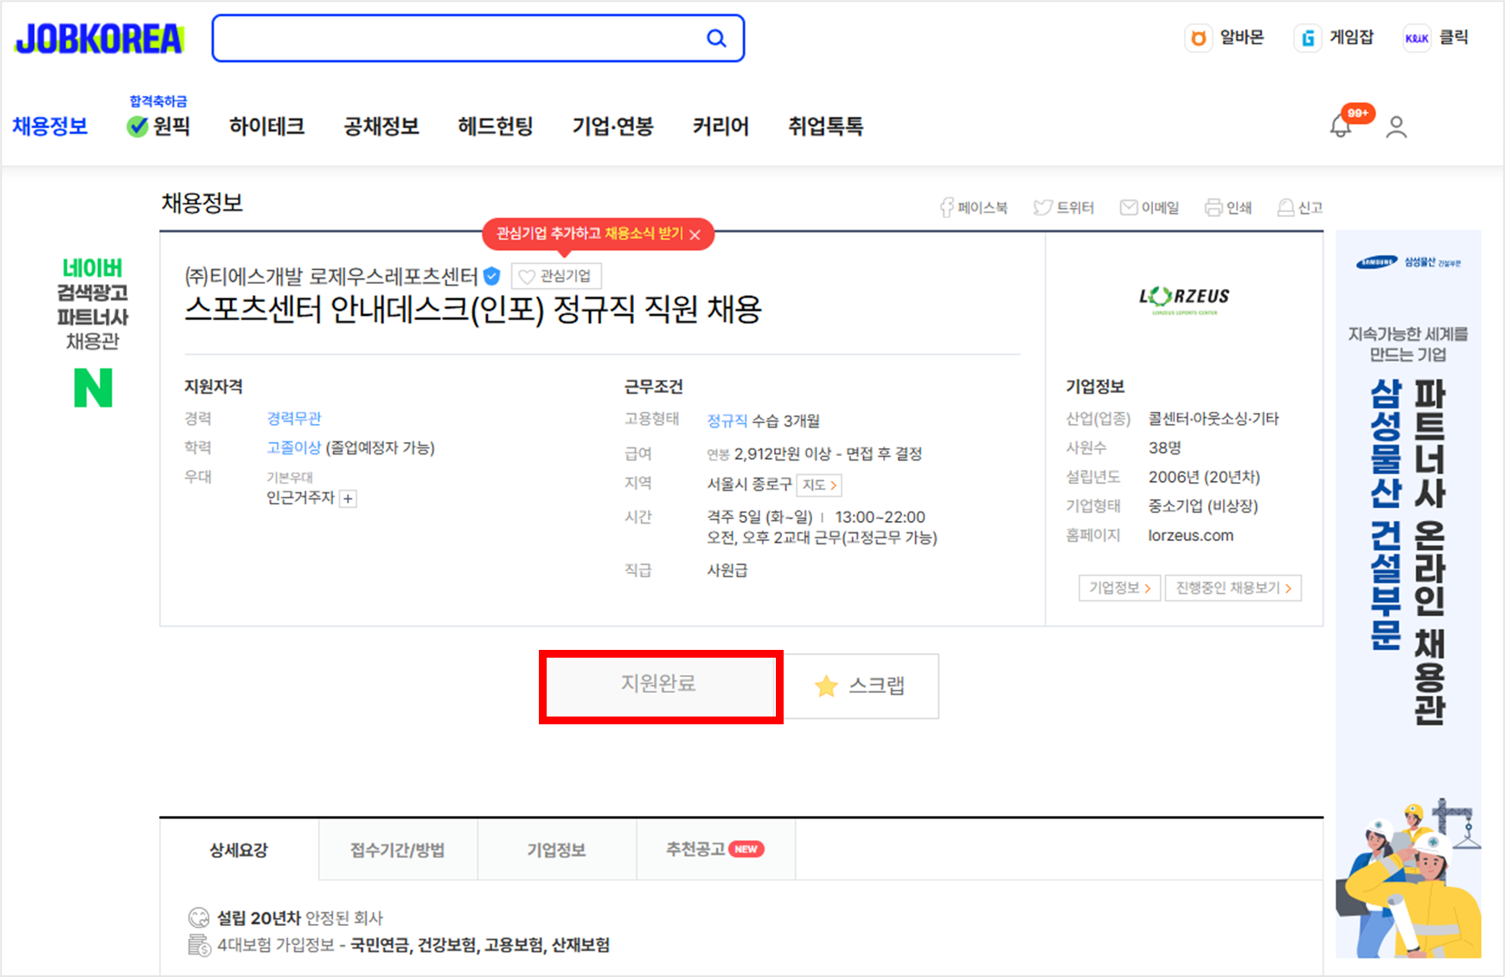Click the 게임잡 icon
The width and height of the screenshot is (1505, 977).
pyautogui.click(x=1308, y=38)
